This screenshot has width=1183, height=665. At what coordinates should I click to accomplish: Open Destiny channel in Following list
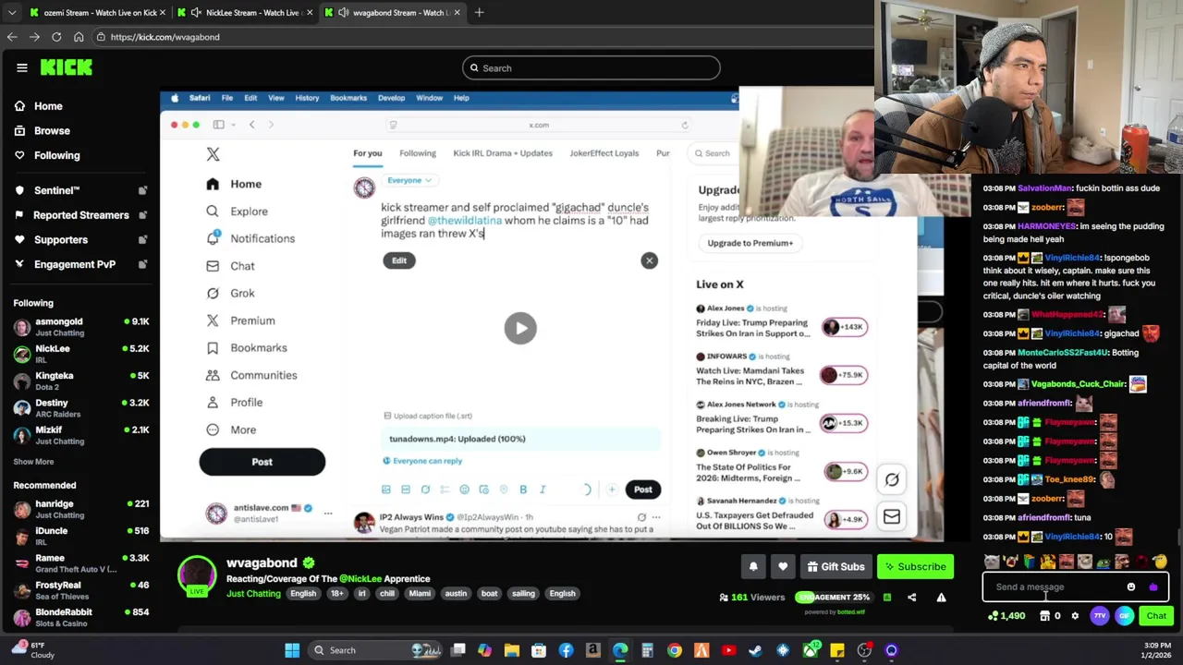(79, 407)
